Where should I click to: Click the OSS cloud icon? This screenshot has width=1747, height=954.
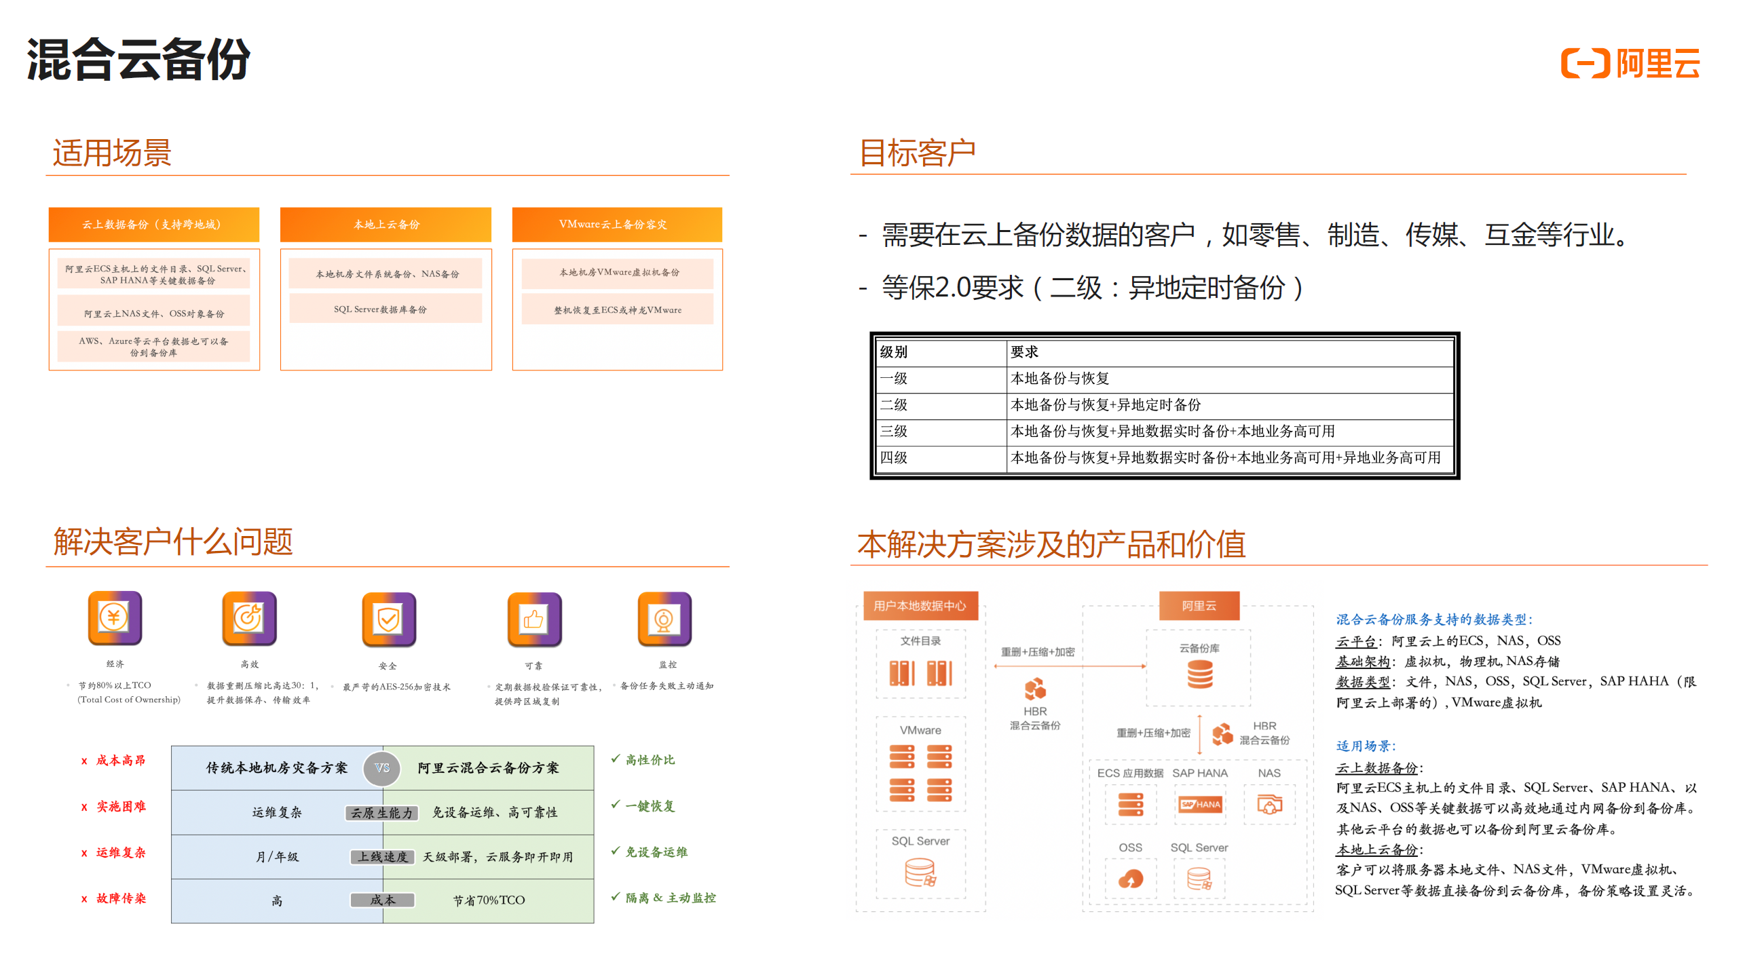point(1130,879)
